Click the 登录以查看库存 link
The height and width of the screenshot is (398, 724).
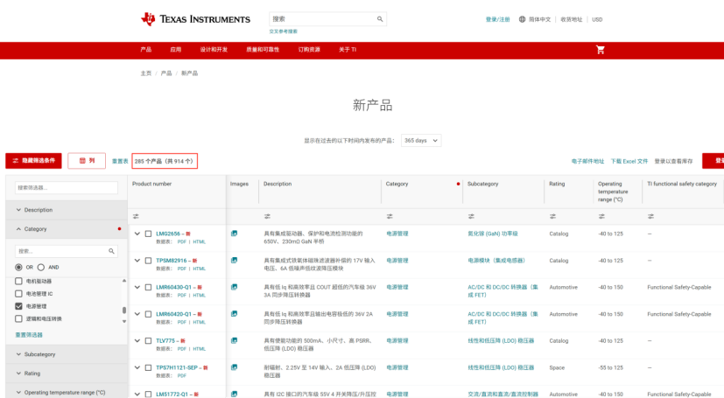click(673, 161)
